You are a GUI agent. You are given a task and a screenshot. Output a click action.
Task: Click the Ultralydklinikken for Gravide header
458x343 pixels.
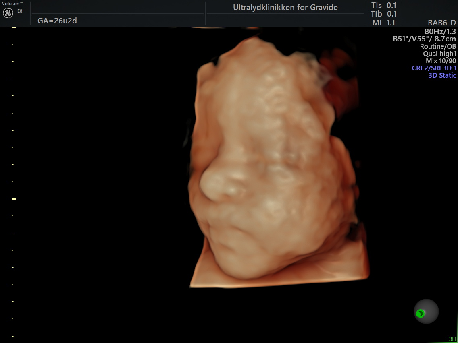(x=285, y=8)
